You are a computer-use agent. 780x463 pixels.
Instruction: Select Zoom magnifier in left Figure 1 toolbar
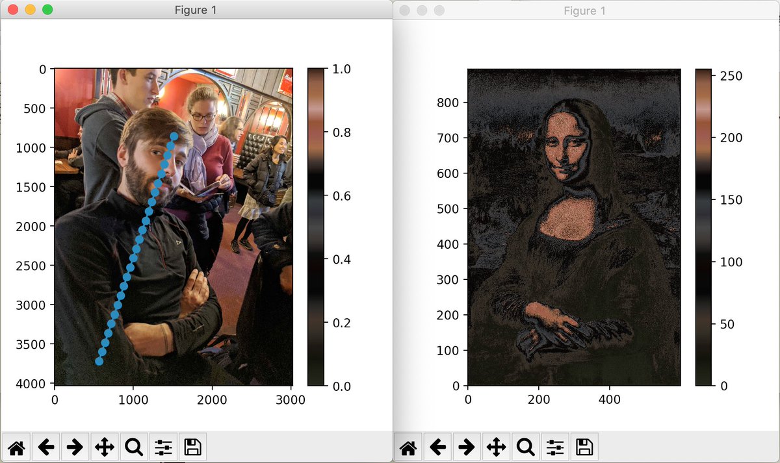(134, 447)
